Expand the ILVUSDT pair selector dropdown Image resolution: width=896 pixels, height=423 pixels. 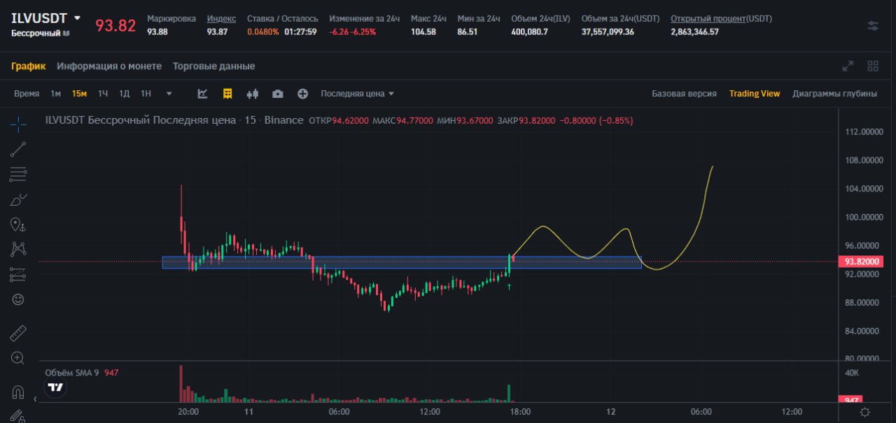click(77, 18)
